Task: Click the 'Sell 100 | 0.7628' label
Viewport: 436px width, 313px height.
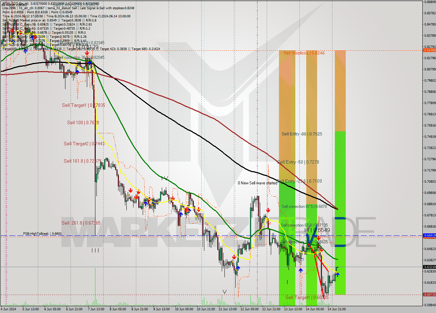Action: coord(83,122)
